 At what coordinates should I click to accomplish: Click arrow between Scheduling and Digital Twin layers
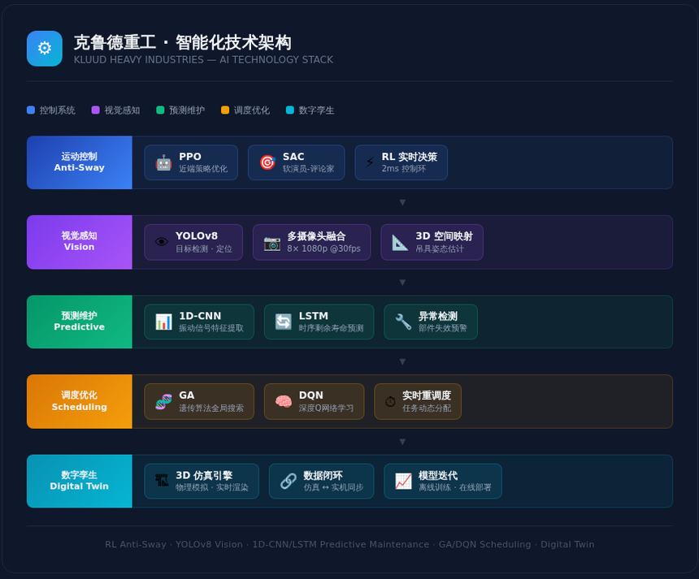point(402,442)
